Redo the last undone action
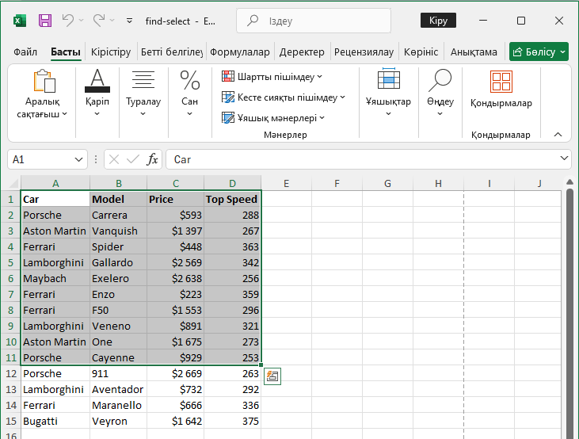579x439 pixels. [x=98, y=21]
